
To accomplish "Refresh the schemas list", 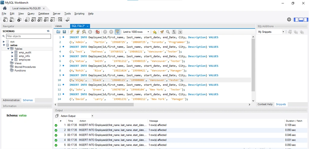I will (48, 31).
